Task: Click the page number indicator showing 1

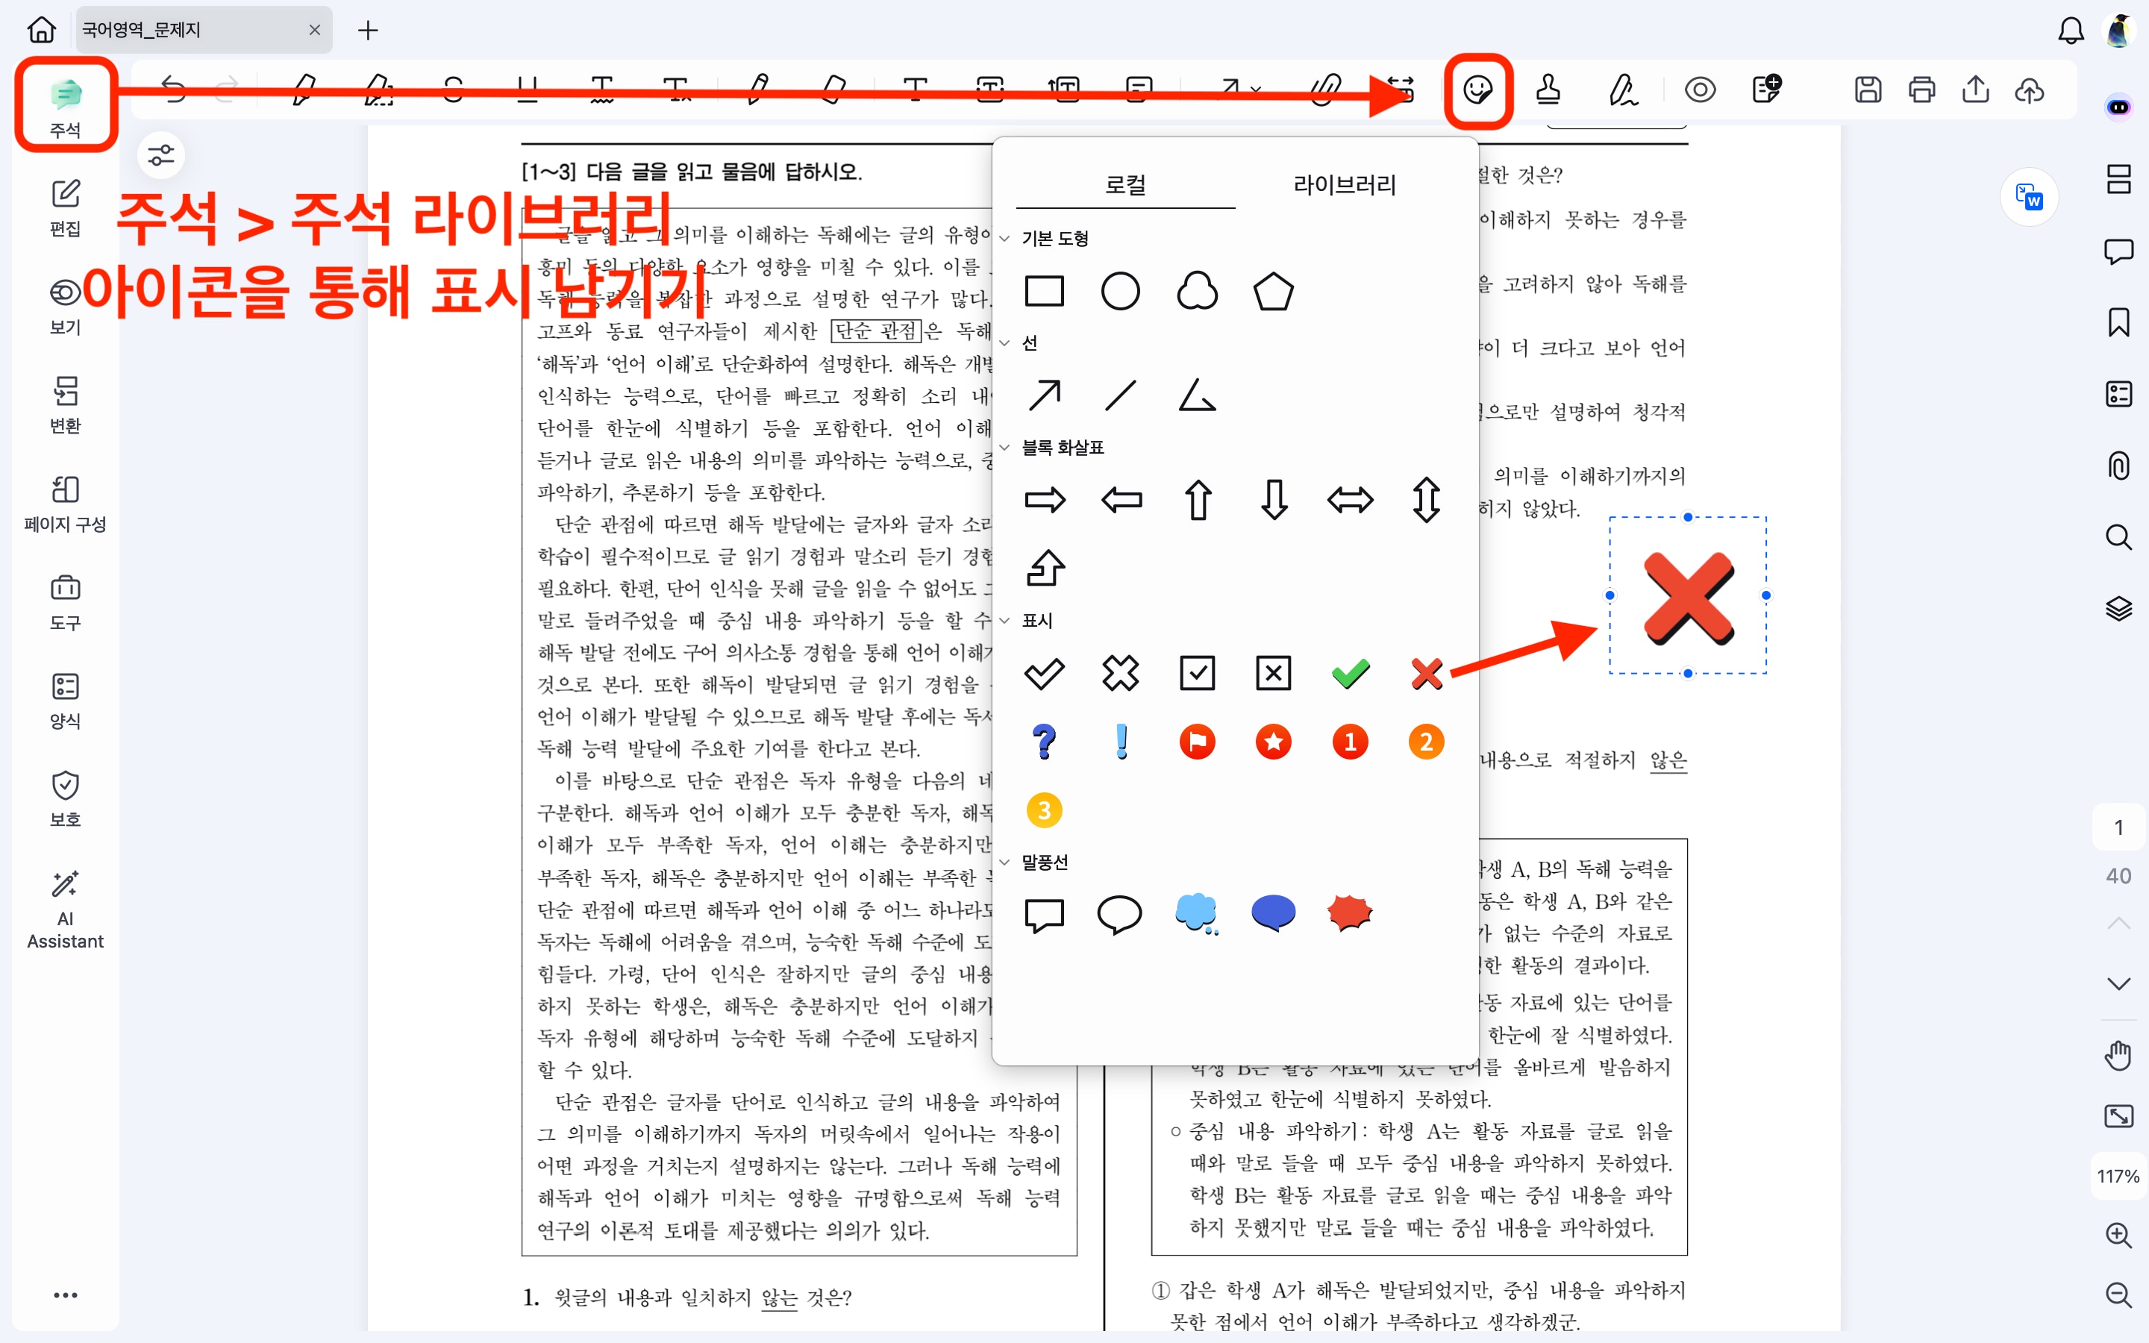Action: [x=2119, y=827]
